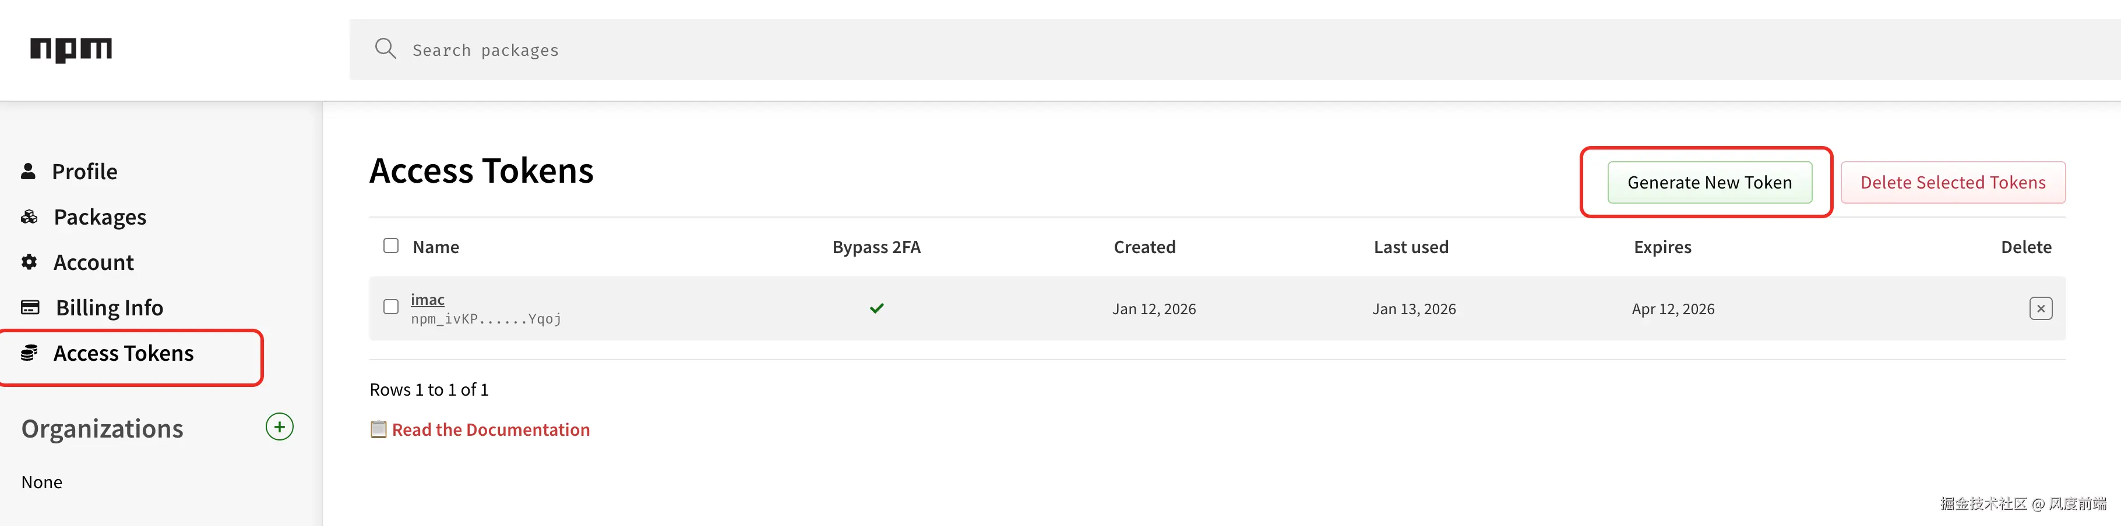Viewport: 2121px width, 526px height.
Task: Open Billing Info in sidebar
Action: (110, 307)
